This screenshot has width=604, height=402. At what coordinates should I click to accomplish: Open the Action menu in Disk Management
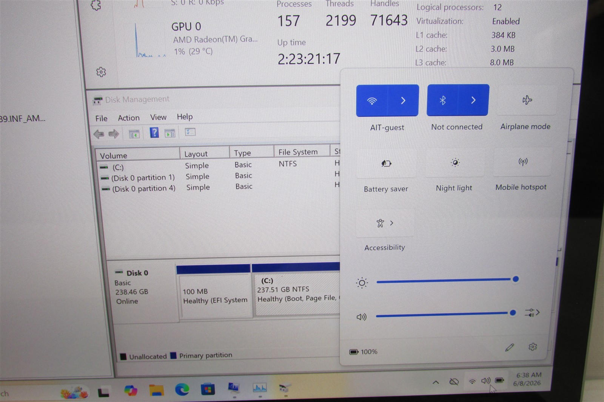tap(129, 118)
